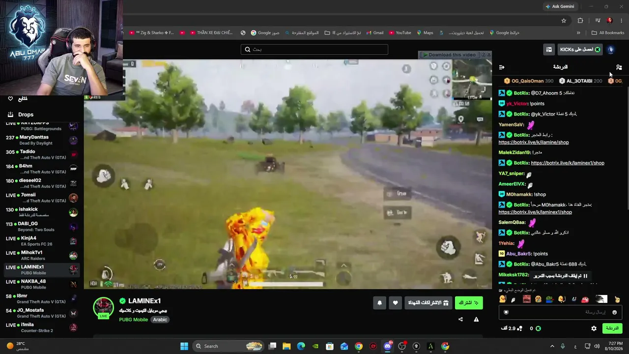
Task: Open All Bookmarks folder
Action: coord(608,33)
